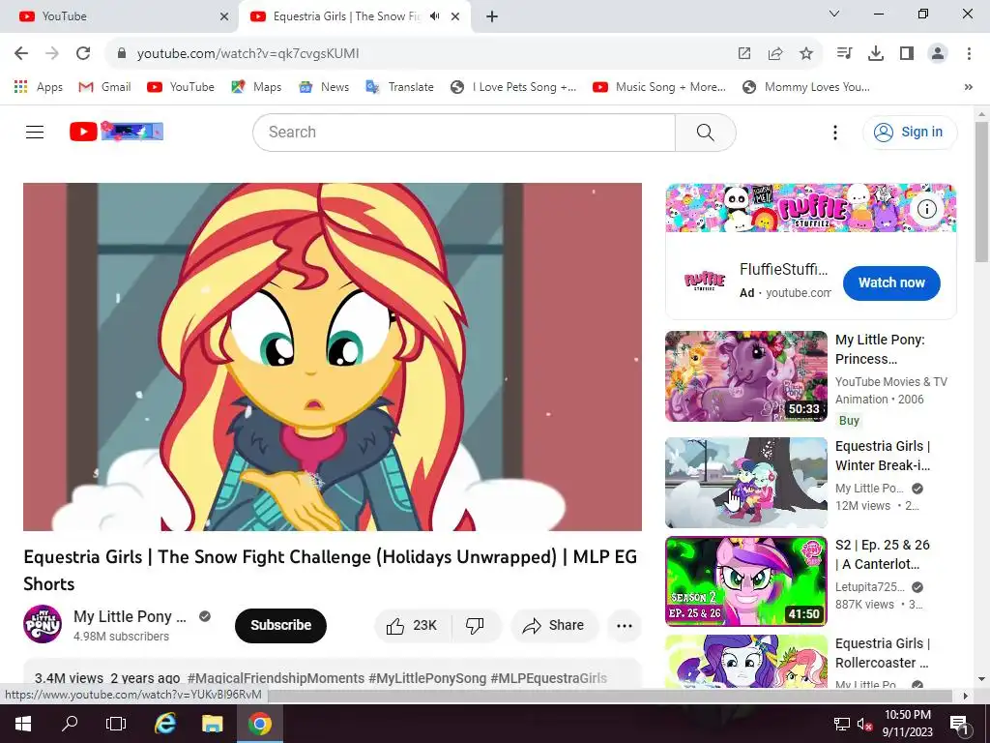The height and width of the screenshot is (743, 990).
Task: Click the taskbar clock showing 10:50 PM
Action: (907, 724)
